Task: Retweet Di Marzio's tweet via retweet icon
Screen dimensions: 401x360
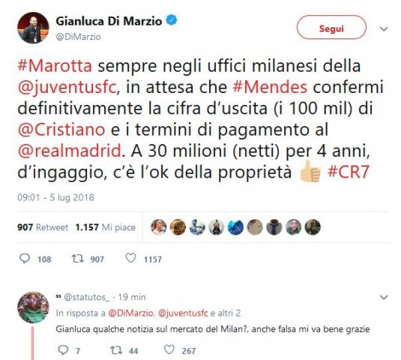Action: 77,259
